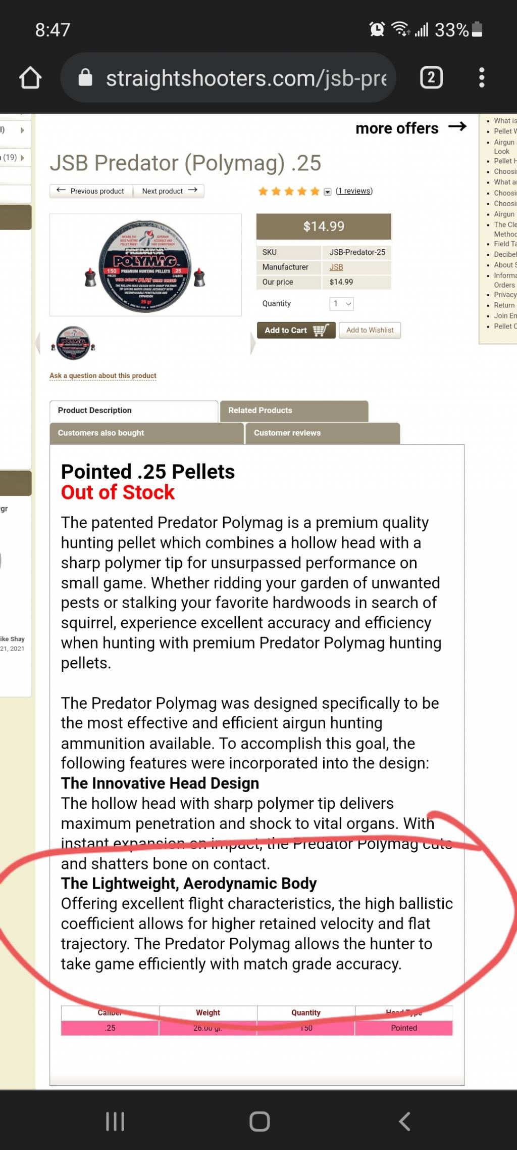Open the JSB manufacturer link
Screen dimensions: 517x1150
[x=336, y=267]
